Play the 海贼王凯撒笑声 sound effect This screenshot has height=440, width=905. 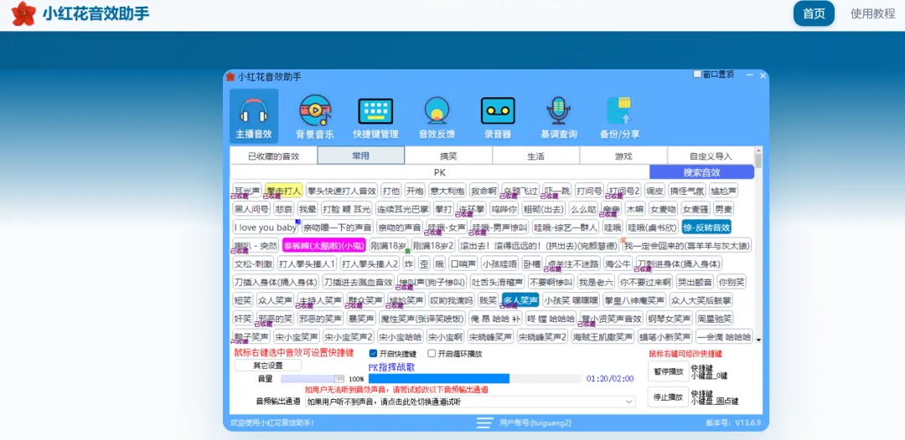(x=602, y=336)
